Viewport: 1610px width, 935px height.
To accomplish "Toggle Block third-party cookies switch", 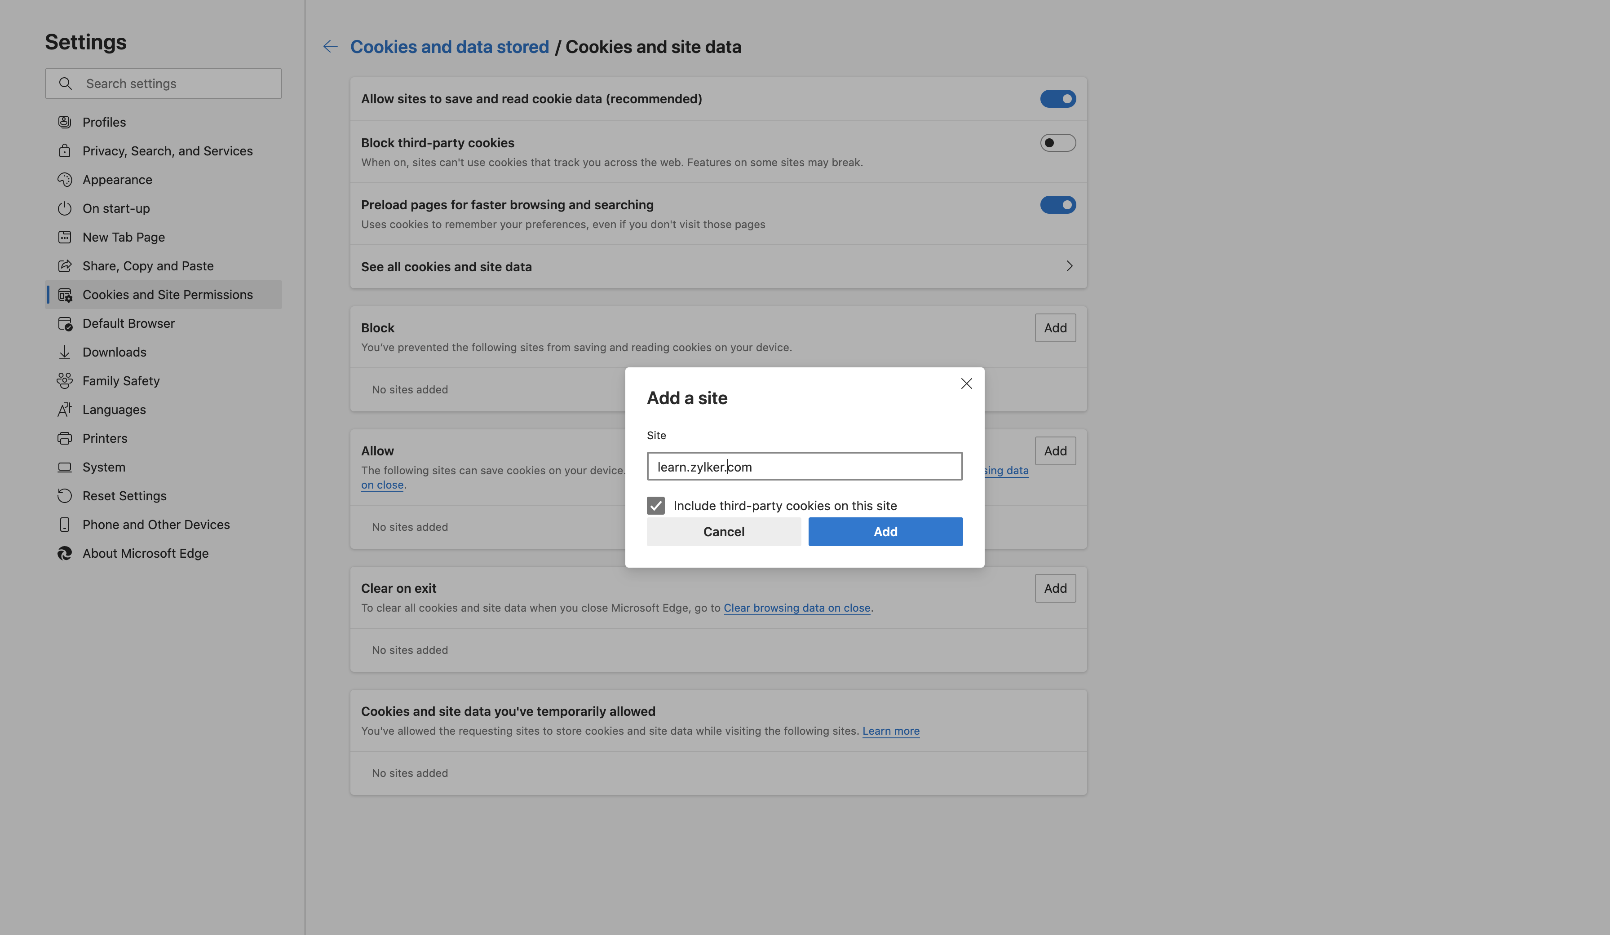I will (x=1057, y=142).
